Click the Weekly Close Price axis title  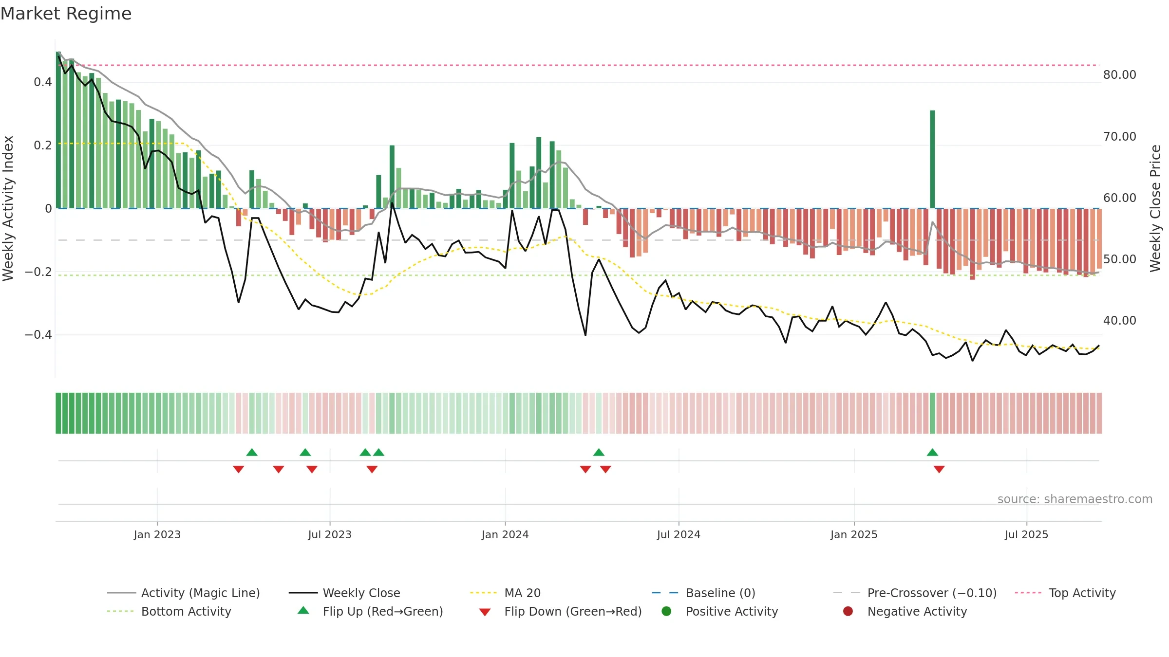point(1155,208)
